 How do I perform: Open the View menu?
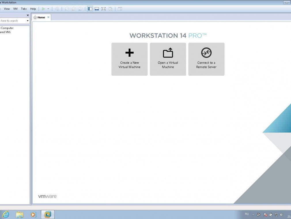(7, 9)
